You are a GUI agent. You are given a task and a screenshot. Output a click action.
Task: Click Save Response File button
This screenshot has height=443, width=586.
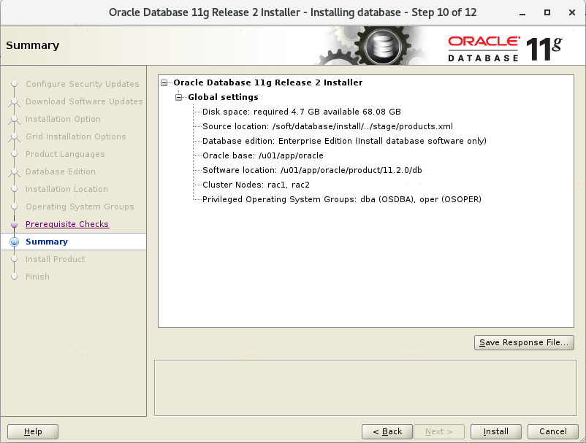523,342
